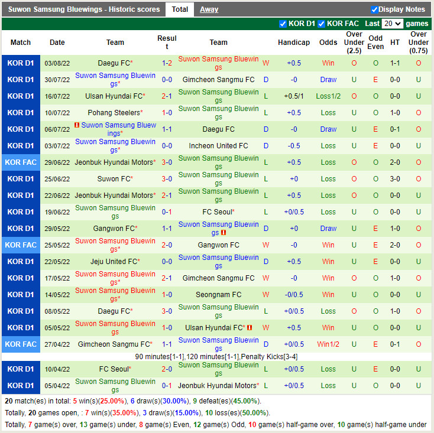Click Win1/2 odds on 27/04/22 row
This screenshot has width=434, height=433.
[x=328, y=344]
